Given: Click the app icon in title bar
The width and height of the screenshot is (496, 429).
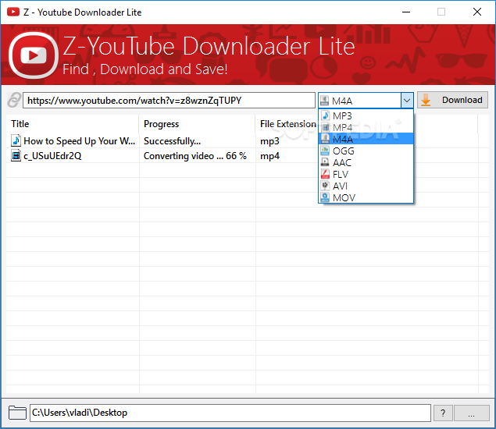Looking at the screenshot, I should pos(13,12).
